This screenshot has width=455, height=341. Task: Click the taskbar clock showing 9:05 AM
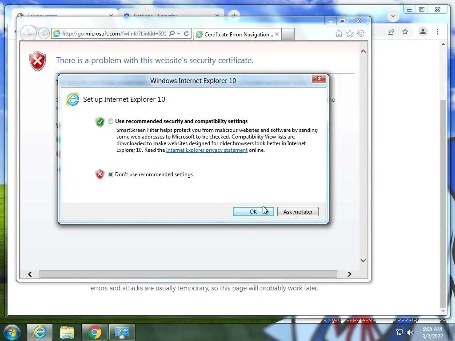pos(432,332)
